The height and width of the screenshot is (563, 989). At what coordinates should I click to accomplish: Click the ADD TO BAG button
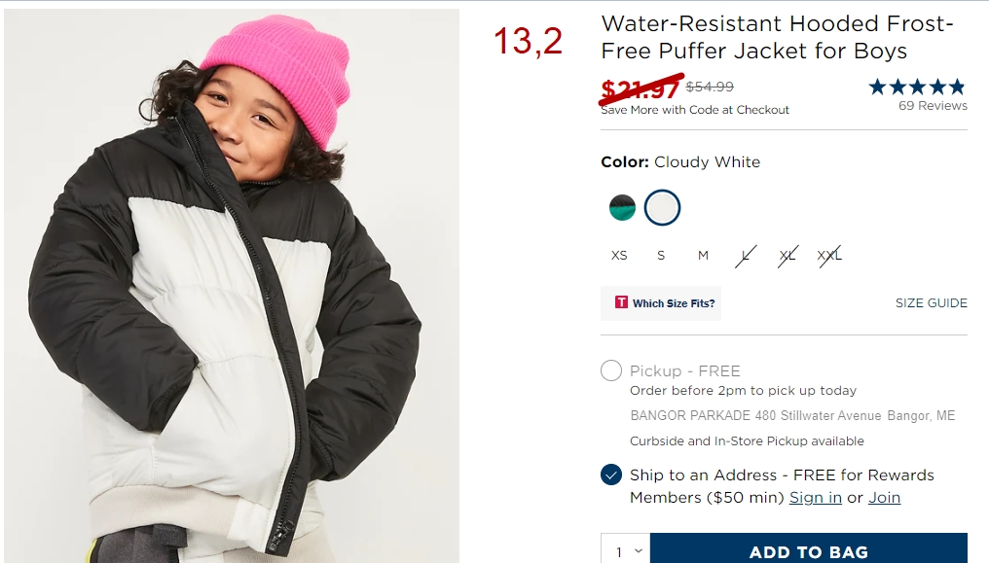tap(809, 551)
